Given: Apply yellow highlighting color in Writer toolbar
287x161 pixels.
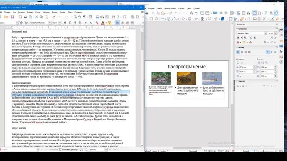Looking at the screenshot, I should click(x=109, y=23).
